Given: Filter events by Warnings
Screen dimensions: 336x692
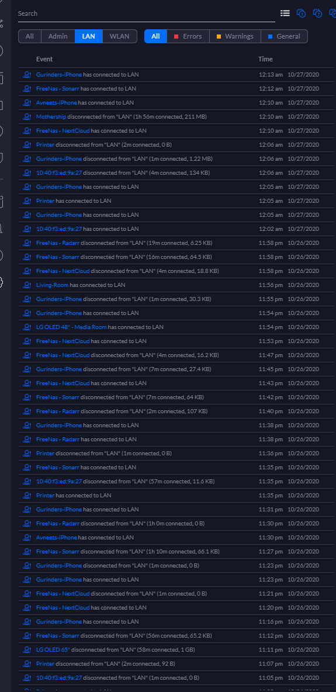Looking at the screenshot, I should [235, 36].
